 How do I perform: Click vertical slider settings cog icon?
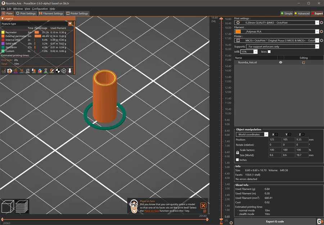point(231,223)
